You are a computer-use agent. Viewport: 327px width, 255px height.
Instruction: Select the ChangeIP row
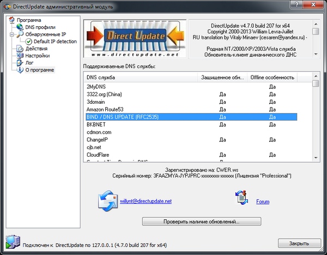pos(191,140)
